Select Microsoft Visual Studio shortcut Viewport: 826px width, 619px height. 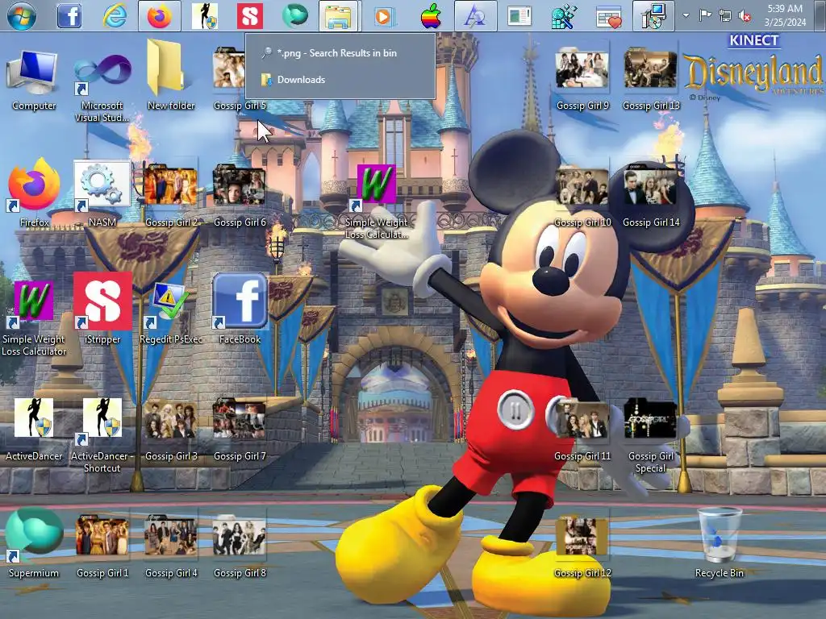coord(102,85)
